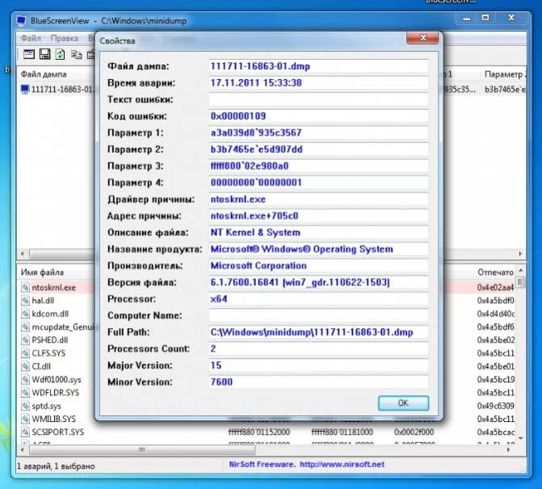Click the Save floppy disk toolbar icon

pyautogui.click(x=44, y=54)
